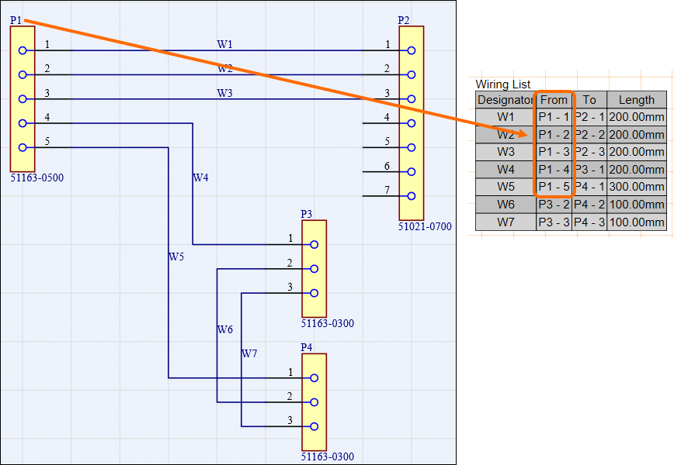This screenshot has width=674, height=465.
Task: Select the W1 designator cell in table
Action: point(506,117)
